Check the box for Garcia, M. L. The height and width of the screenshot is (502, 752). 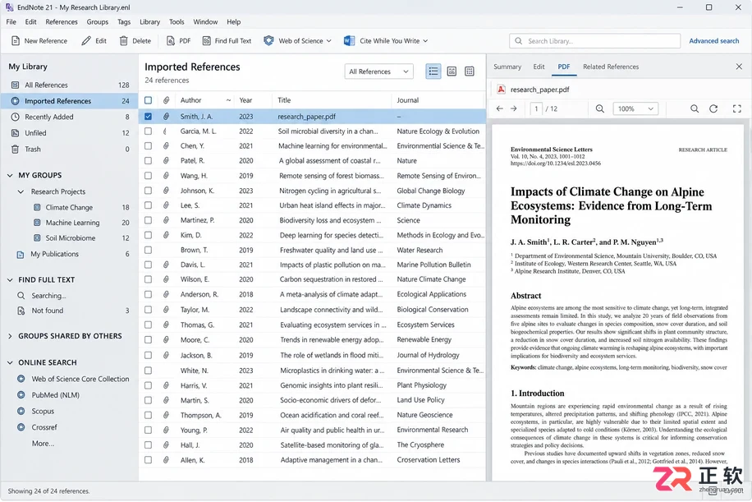(149, 131)
